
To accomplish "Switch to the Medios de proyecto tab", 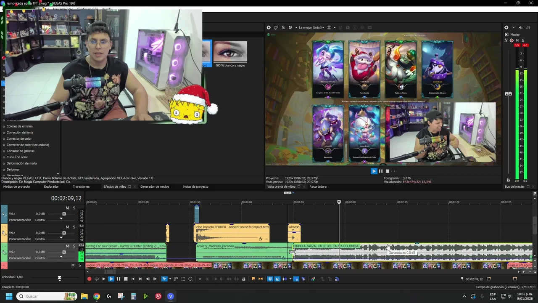I will 16,186.
